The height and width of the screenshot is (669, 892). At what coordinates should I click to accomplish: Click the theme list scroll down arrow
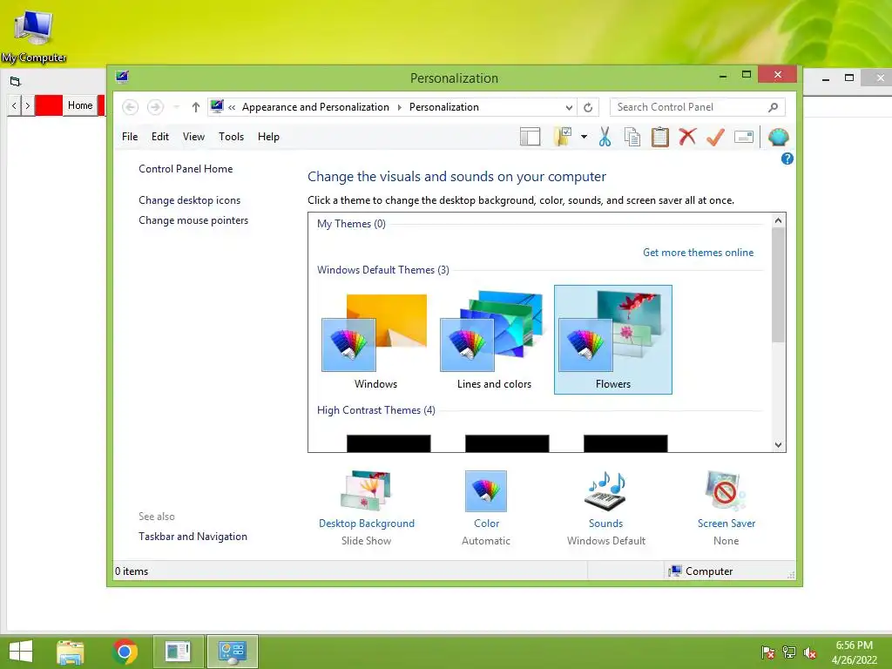778,445
